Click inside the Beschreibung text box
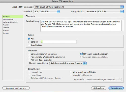The height and width of the screenshot is (92, 126). pyautogui.click(x=81, y=26)
